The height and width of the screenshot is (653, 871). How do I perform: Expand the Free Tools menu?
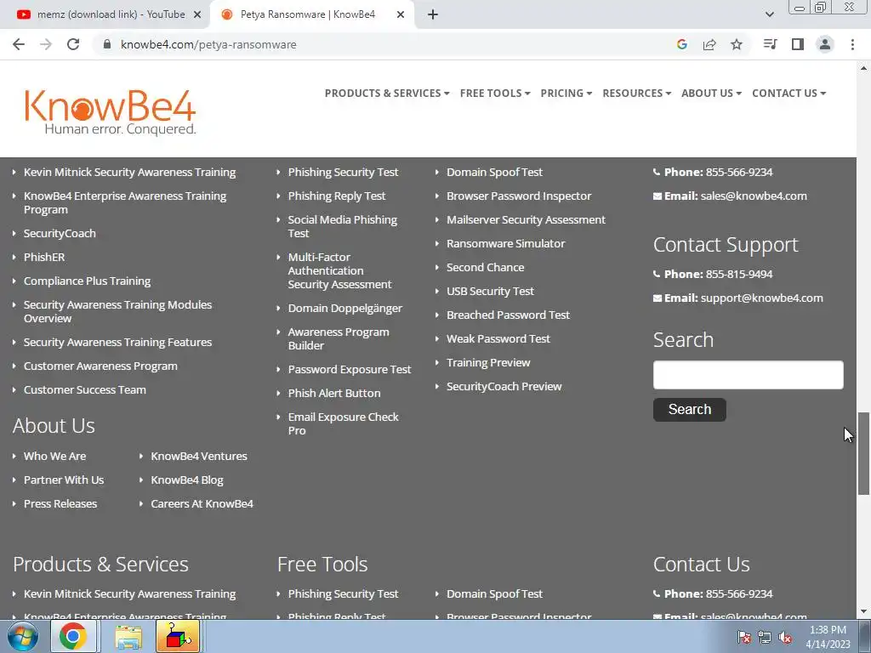click(495, 94)
